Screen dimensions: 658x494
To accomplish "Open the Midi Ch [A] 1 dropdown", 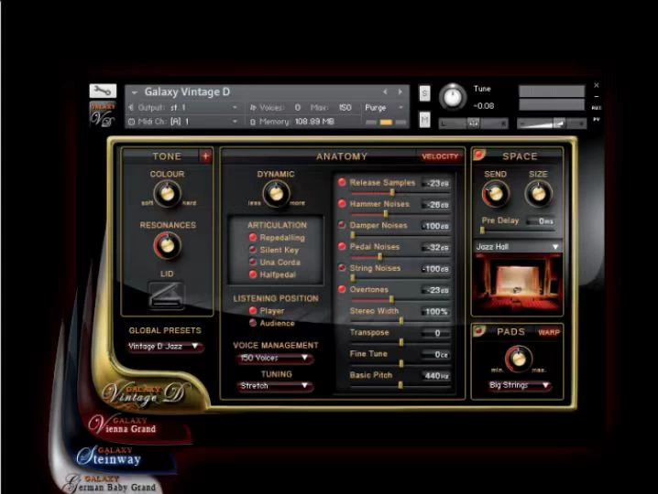I will pyautogui.click(x=183, y=122).
